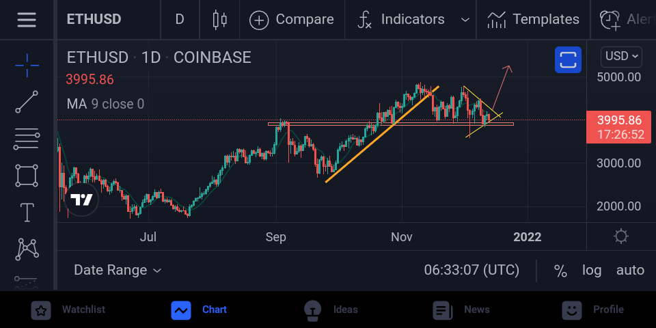
Task: Click the Compare button
Action: (x=291, y=20)
